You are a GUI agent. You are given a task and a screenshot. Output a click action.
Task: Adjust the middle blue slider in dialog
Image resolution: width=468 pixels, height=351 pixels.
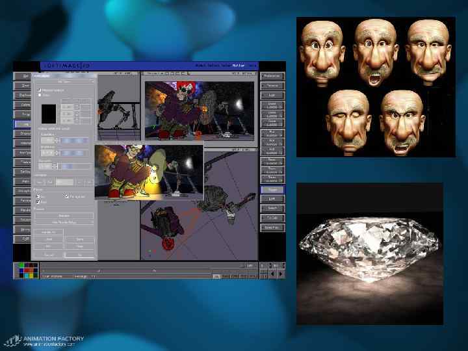[x=75, y=153]
